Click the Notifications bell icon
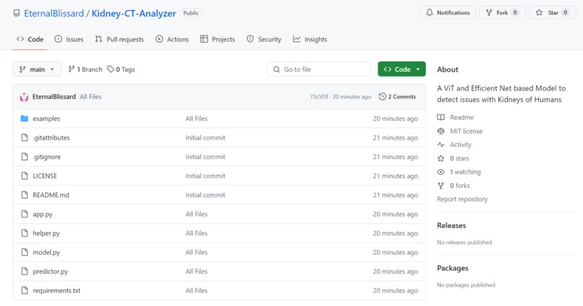Viewport: 583px width, 306px height. [x=430, y=12]
